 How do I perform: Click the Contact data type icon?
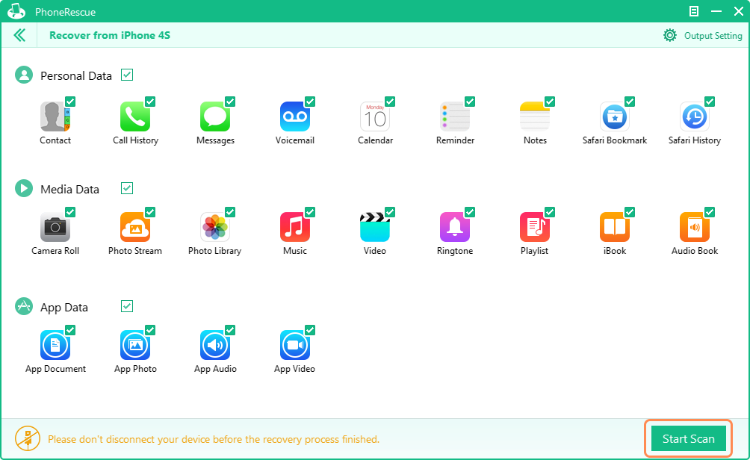pyautogui.click(x=55, y=116)
